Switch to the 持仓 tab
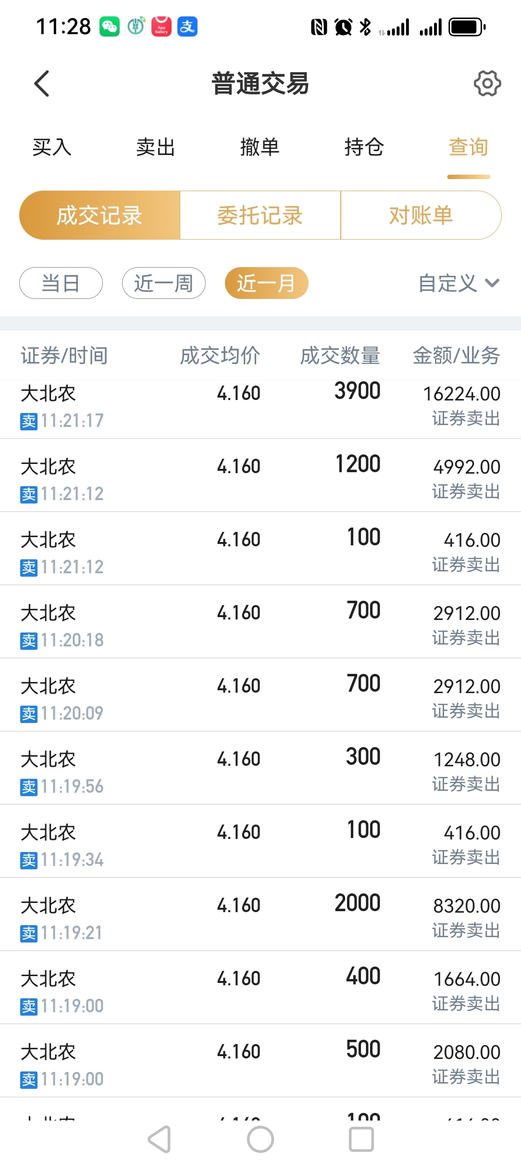521x1161 pixels. pos(364,147)
